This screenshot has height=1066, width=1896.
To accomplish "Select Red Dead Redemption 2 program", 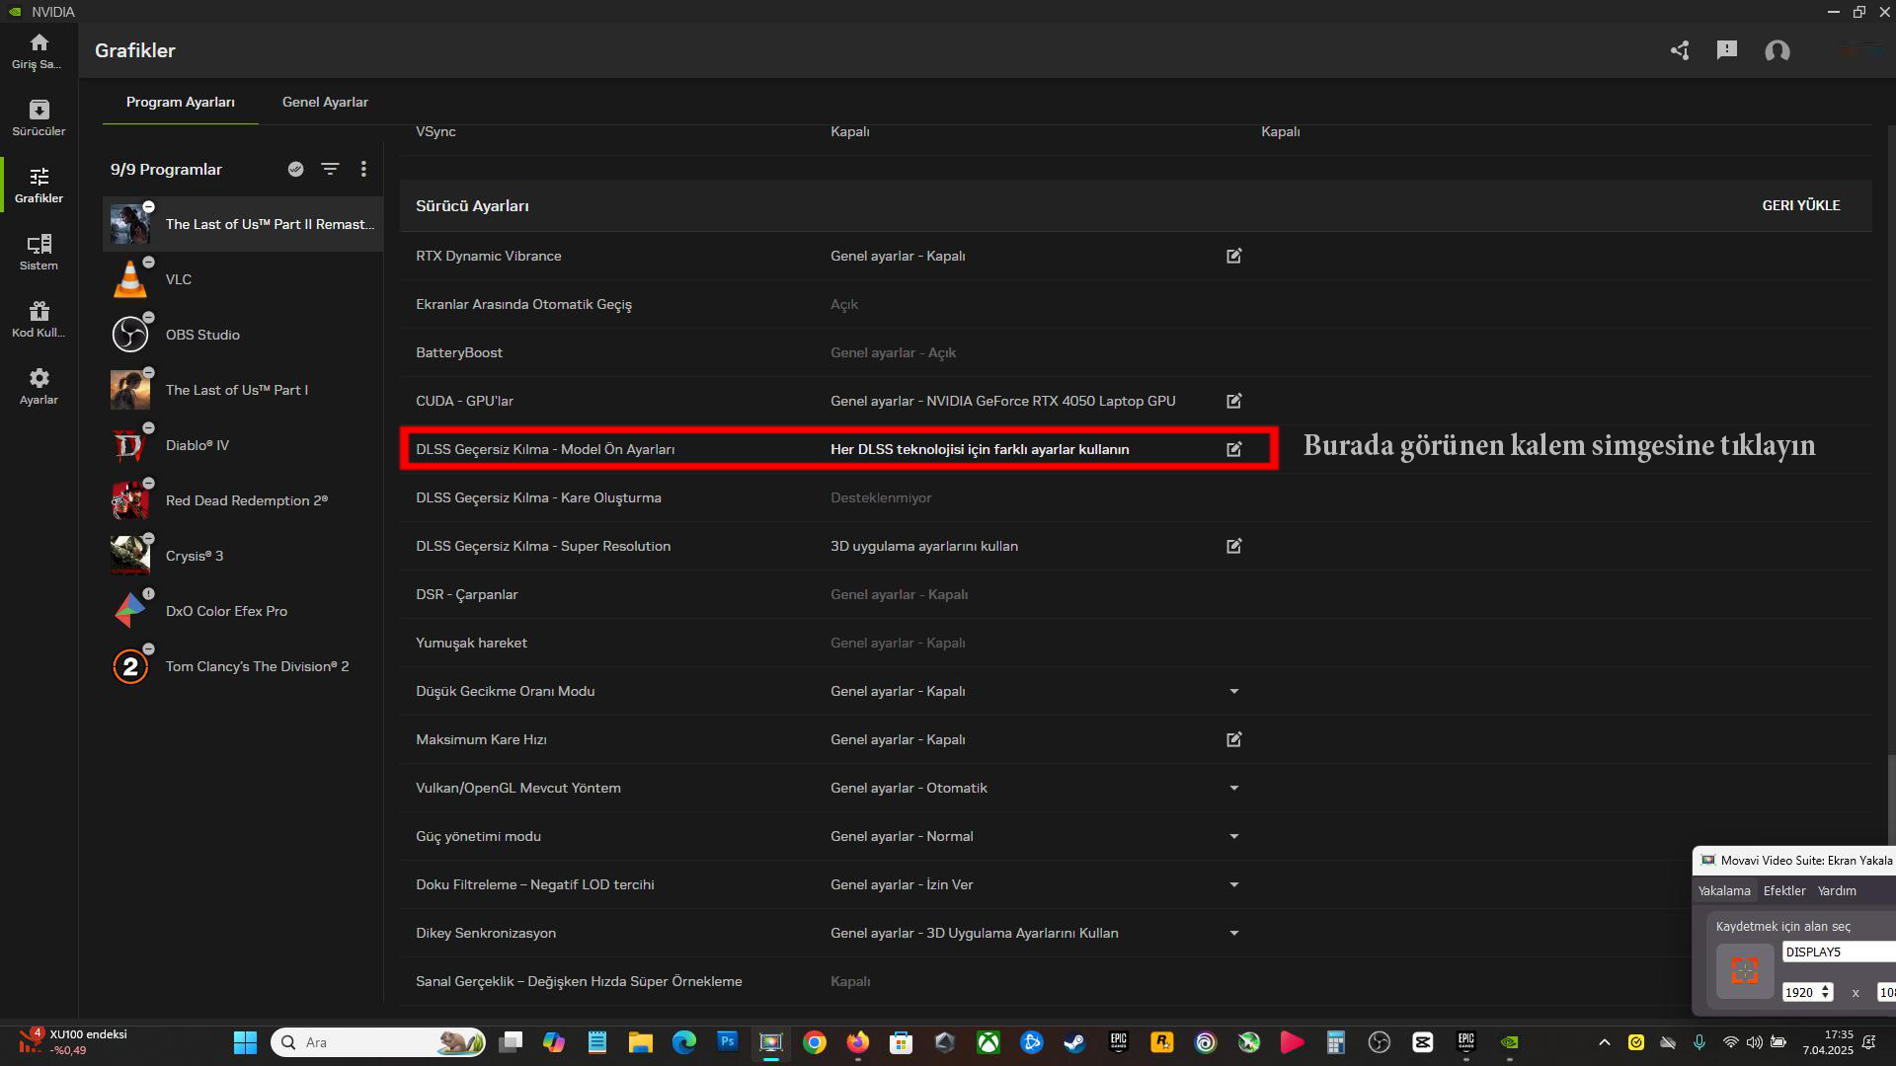I will 243,500.
